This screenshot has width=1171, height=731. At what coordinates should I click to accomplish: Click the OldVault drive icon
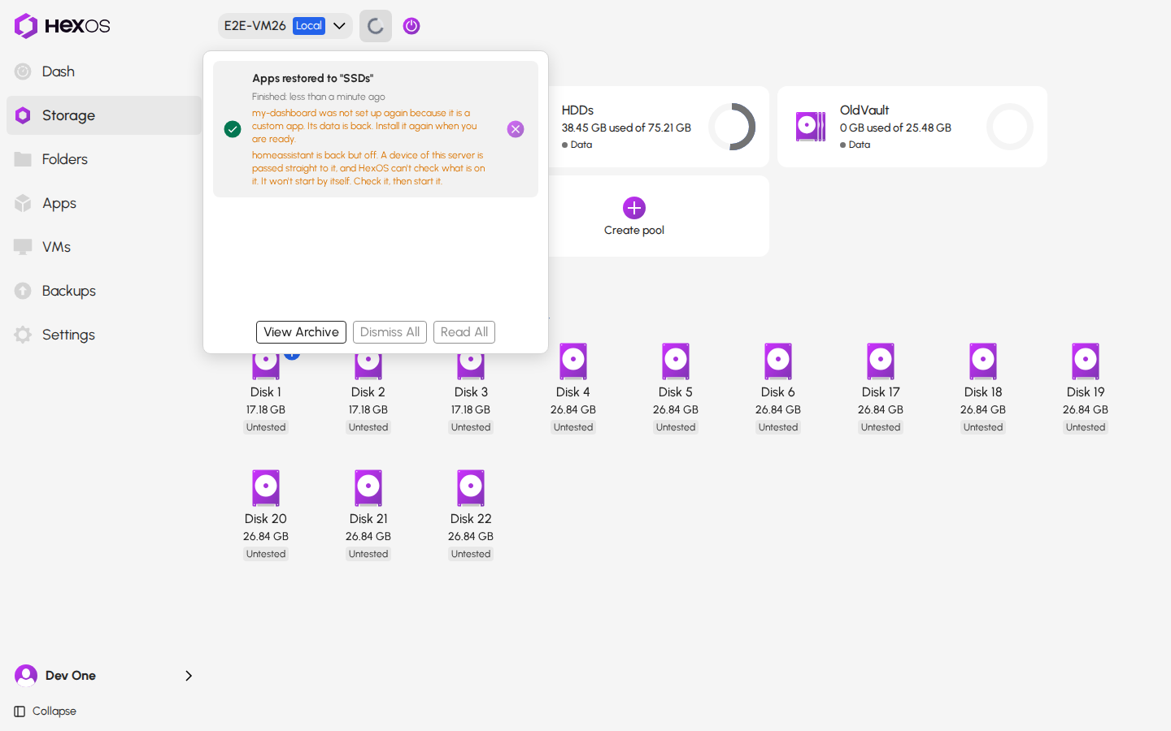[811, 127]
